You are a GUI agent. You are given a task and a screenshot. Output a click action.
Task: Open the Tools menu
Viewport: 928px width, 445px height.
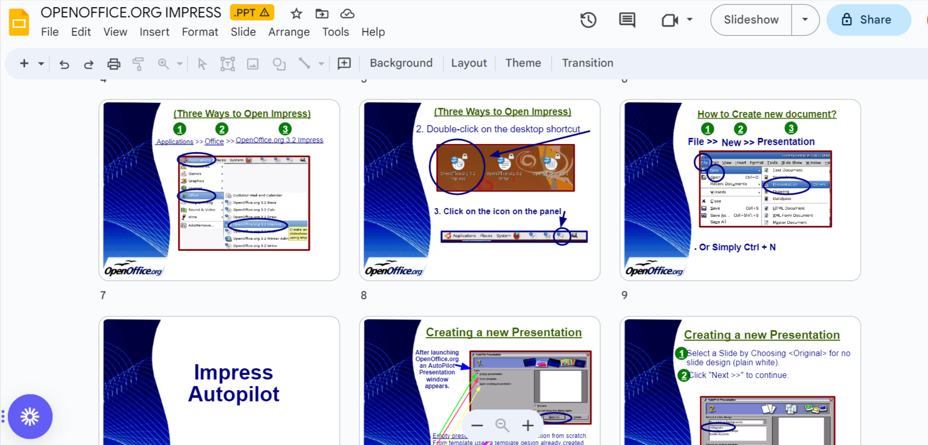(336, 32)
